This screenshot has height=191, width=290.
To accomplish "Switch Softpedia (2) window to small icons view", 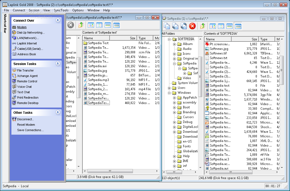I will click(99, 25).
